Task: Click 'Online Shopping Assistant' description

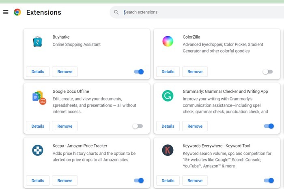Action: (x=77, y=44)
